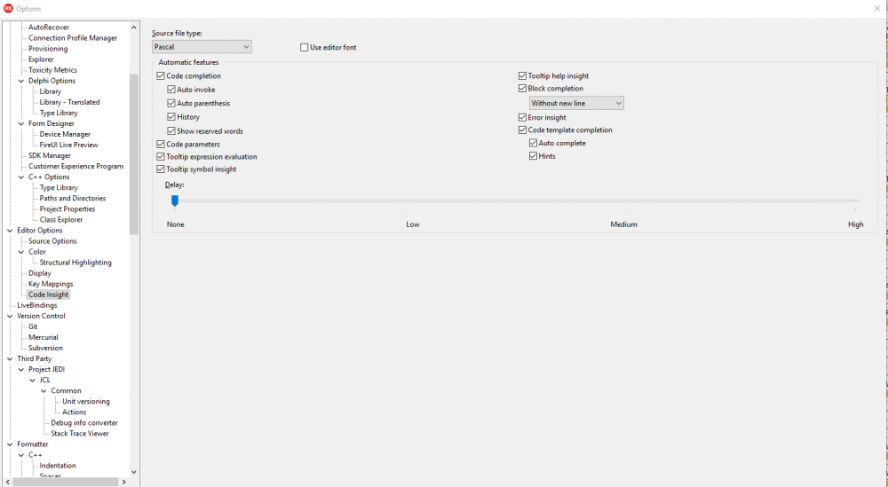Image resolution: width=888 pixels, height=487 pixels.
Task: Open FireUI Live Preview settings
Action: pyautogui.click(x=68, y=145)
